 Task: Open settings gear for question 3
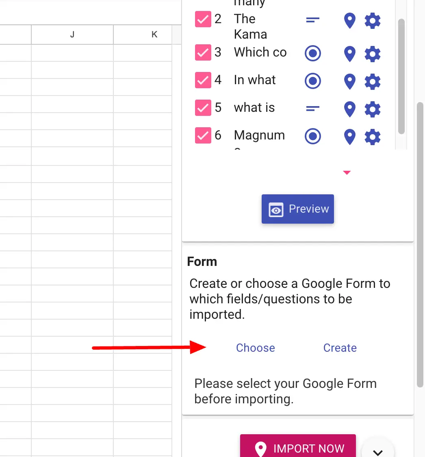click(372, 54)
